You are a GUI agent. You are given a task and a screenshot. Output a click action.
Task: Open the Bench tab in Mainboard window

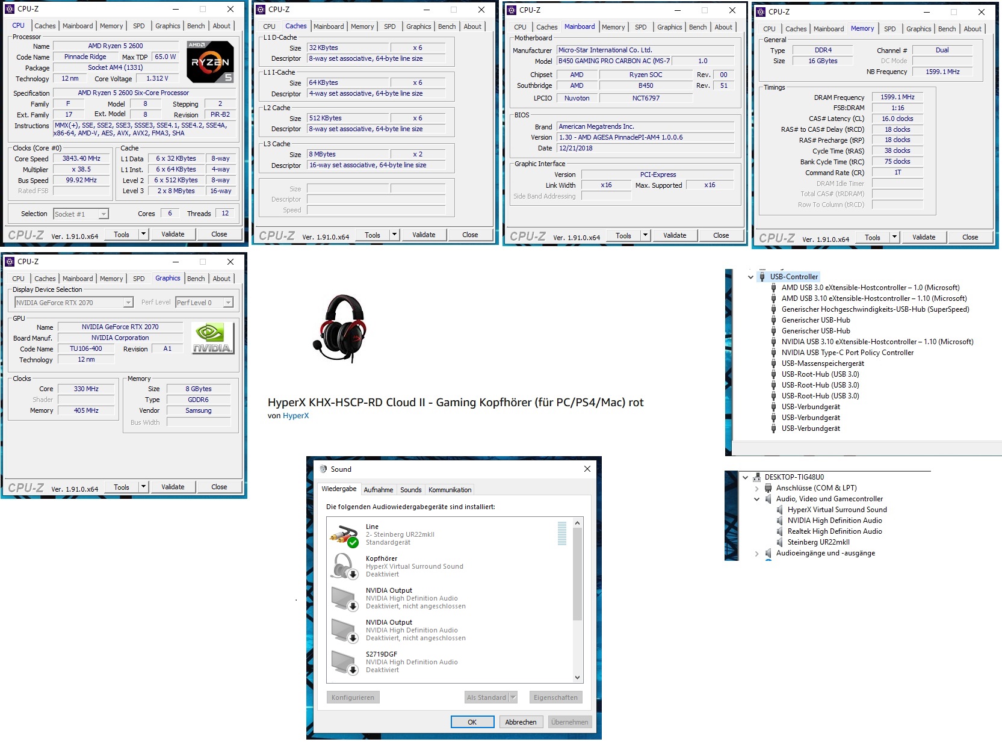click(x=697, y=27)
